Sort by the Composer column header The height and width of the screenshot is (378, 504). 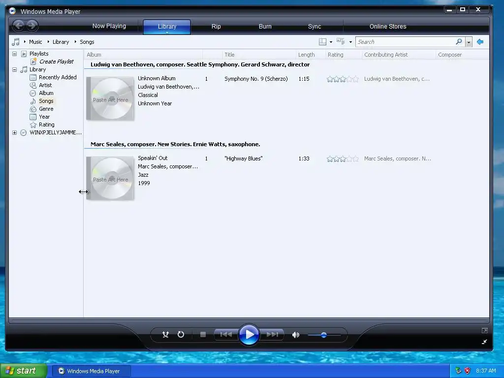[x=462, y=55]
